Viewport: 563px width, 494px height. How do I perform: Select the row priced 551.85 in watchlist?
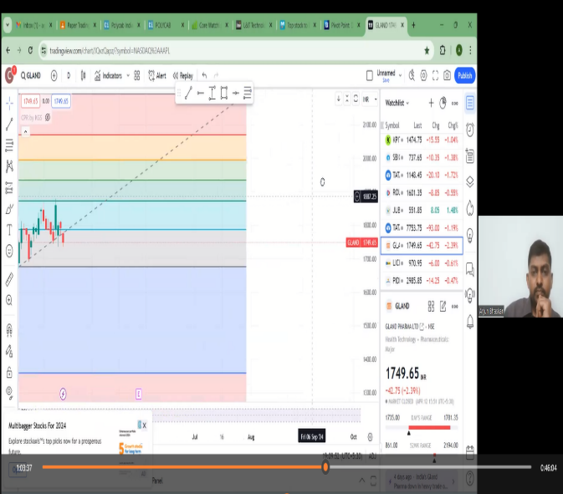422,211
